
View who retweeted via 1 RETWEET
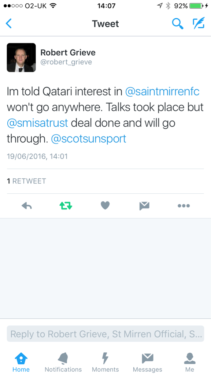pos(26,181)
